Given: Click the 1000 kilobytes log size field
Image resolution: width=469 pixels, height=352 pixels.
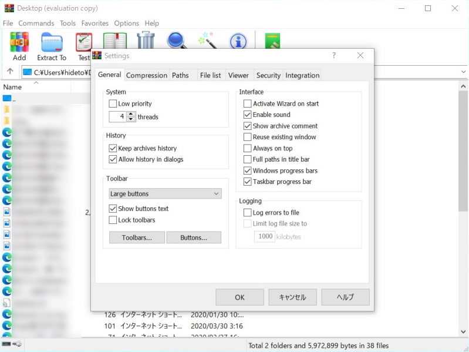Looking at the screenshot, I should point(265,236).
